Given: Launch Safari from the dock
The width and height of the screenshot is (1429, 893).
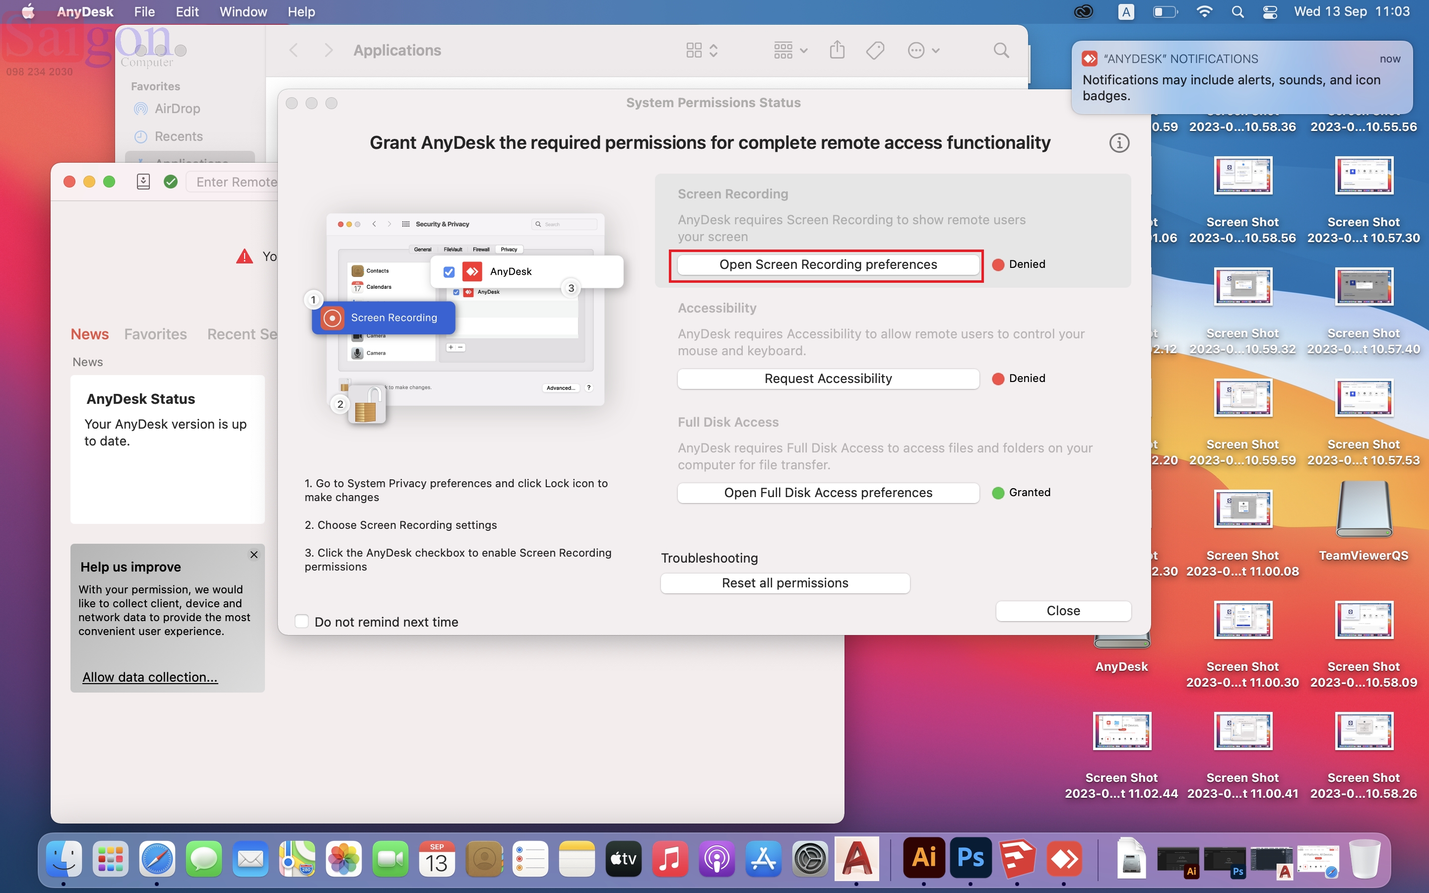Looking at the screenshot, I should coord(157,859).
